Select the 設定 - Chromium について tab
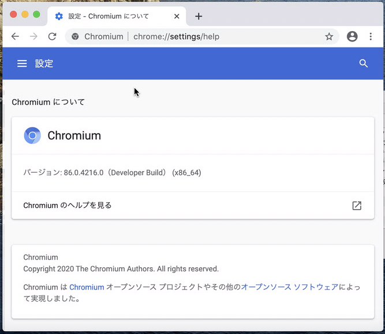Screen dimensions: 385x334 [110, 16]
